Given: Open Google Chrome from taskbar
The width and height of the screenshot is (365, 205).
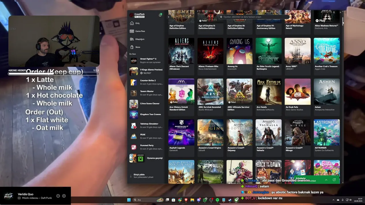Looking at the screenshot, I should (x=180, y=200).
